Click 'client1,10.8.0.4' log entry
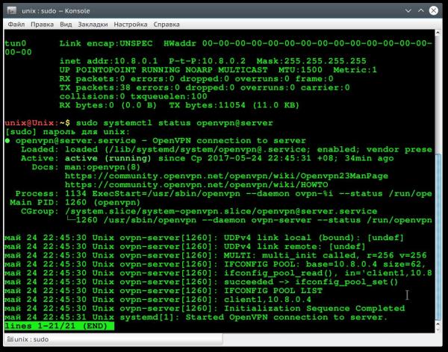Image resolution: width=448 pixels, height=352 pixels. click(267, 300)
